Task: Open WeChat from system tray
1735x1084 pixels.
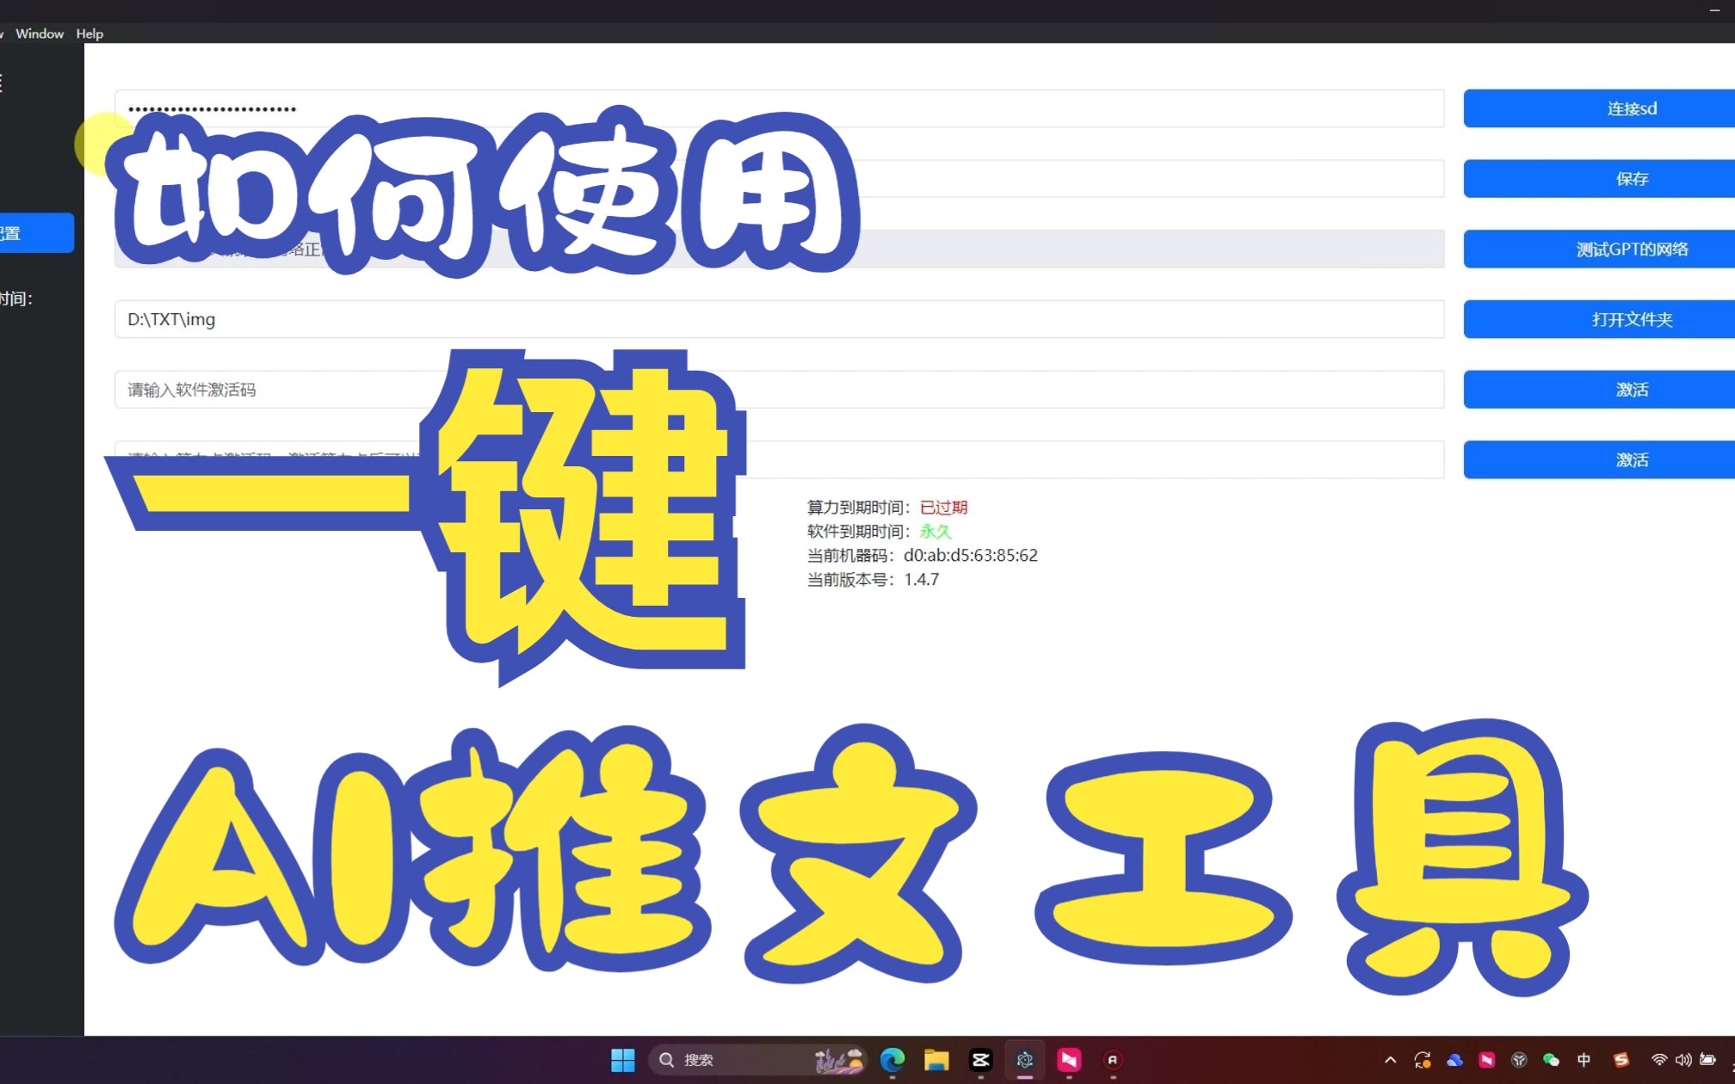Action: coord(1551,1060)
